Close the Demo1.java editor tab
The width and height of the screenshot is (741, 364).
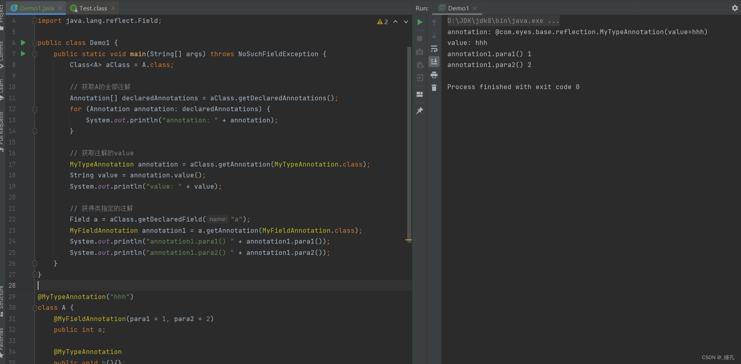tap(60, 8)
